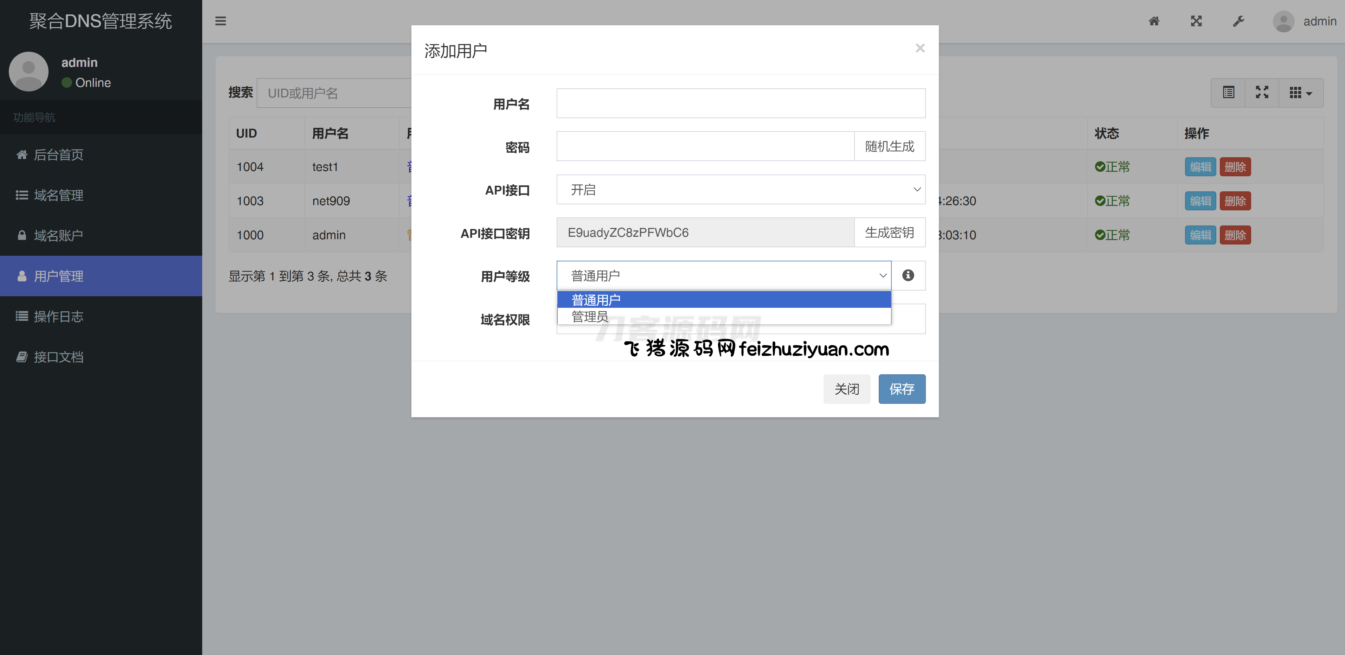Click the hamburger sidebar toggle icon
Image resolution: width=1345 pixels, height=655 pixels.
point(220,21)
